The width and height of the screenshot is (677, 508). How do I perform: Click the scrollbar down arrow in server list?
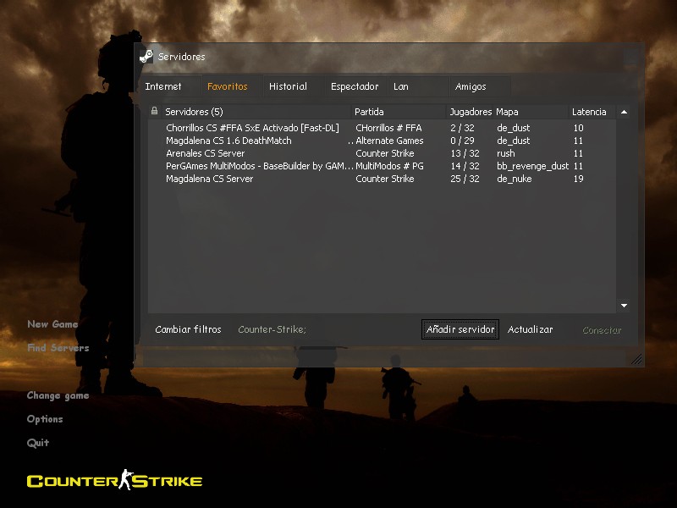click(x=624, y=305)
